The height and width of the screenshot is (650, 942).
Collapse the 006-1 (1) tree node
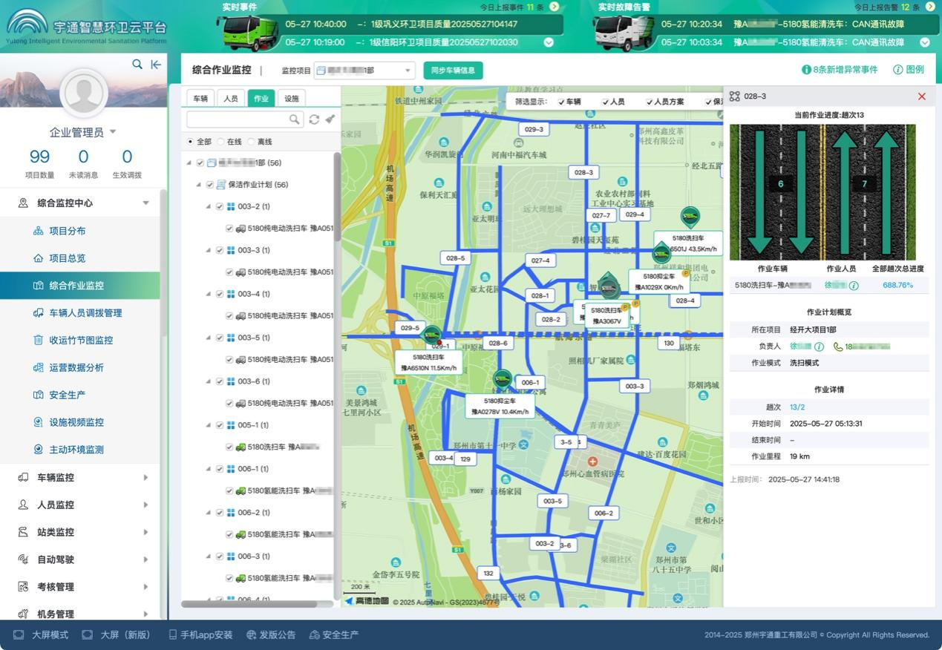(209, 469)
